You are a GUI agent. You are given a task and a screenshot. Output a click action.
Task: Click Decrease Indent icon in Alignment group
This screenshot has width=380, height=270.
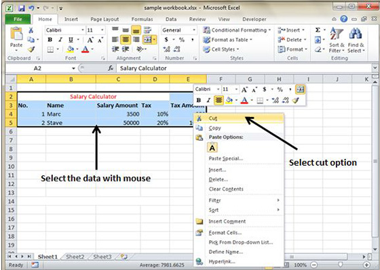point(115,49)
